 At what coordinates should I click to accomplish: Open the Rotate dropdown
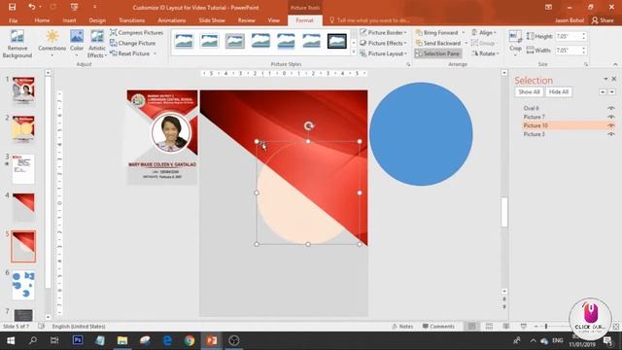485,53
